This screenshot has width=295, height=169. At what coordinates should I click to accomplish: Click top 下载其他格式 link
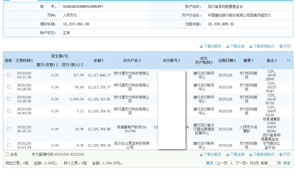[262, 46]
